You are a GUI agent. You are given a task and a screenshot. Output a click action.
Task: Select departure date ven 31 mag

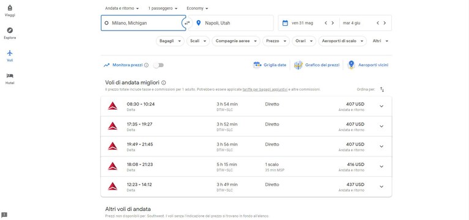click(302, 23)
